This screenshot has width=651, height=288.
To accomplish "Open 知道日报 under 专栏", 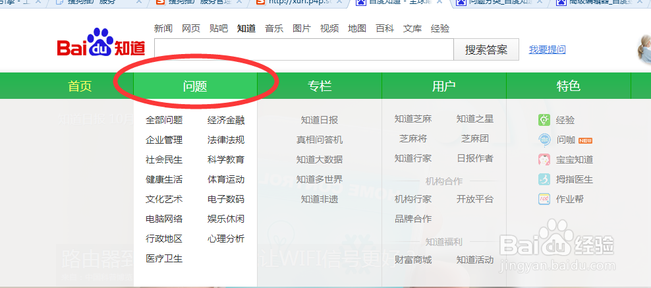I will pyautogui.click(x=320, y=121).
